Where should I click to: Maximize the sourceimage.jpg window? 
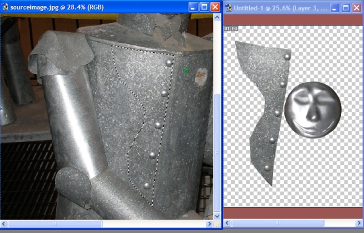(204, 7)
